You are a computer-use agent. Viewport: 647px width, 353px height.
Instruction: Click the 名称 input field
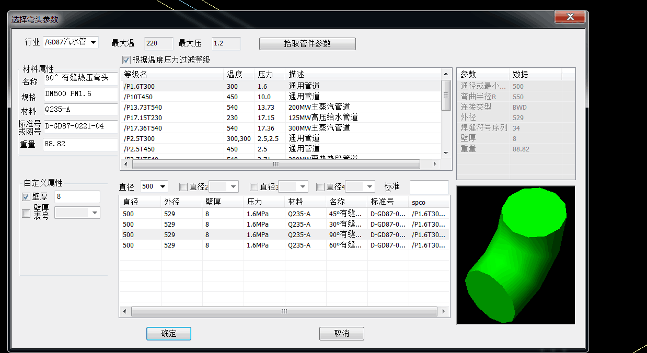pyautogui.click(x=80, y=78)
